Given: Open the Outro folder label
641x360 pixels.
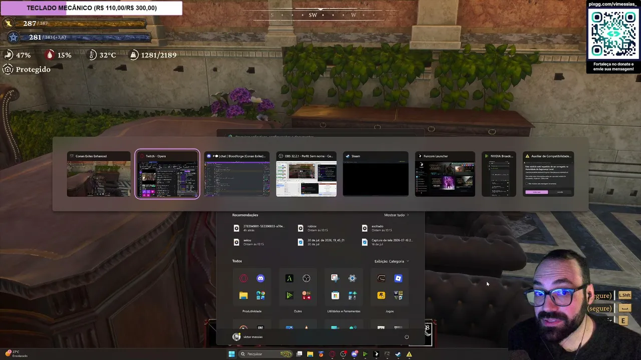Looking at the screenshot, I should (298, 311).
